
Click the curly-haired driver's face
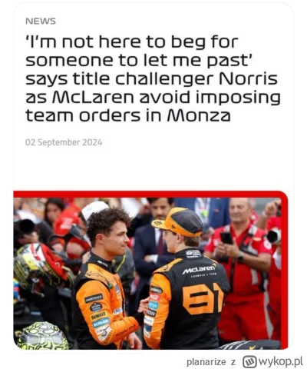click(118, 238)
